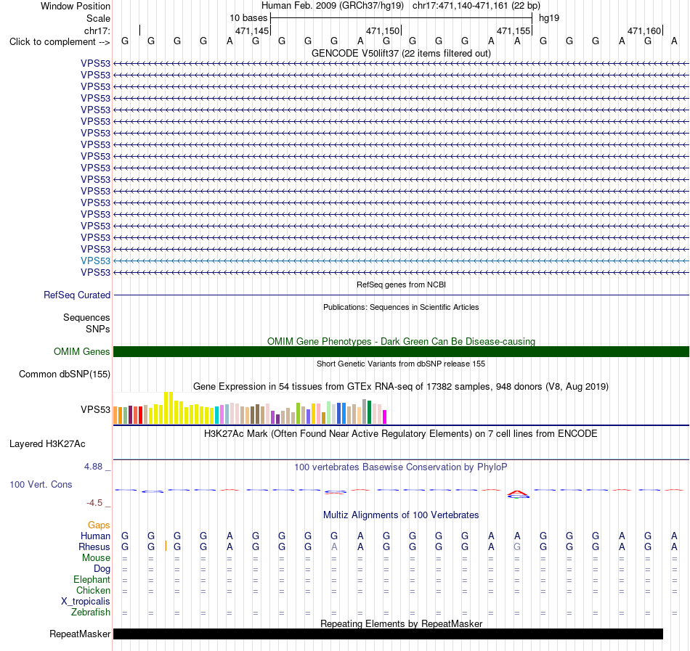Click the red peak in the PhyloP conservation graph

[517, 494]
